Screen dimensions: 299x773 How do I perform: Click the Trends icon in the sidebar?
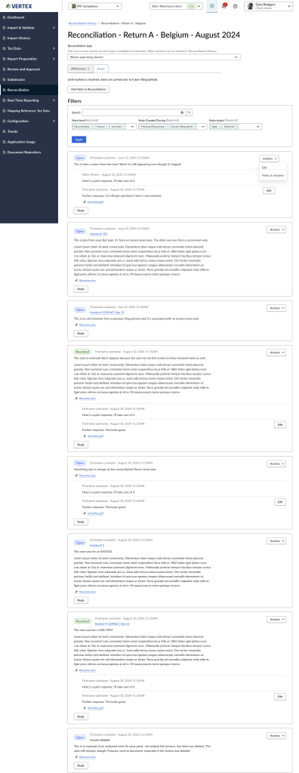4,131
